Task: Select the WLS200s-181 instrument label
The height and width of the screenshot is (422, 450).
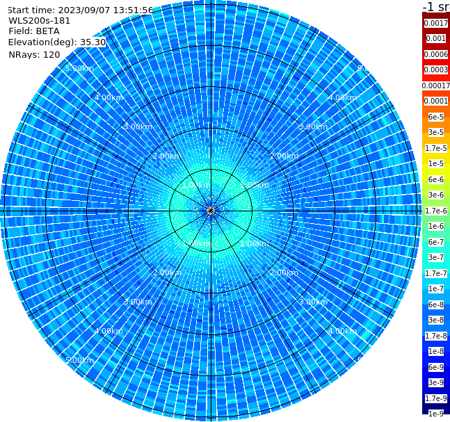Action: (x=40, y=21)
